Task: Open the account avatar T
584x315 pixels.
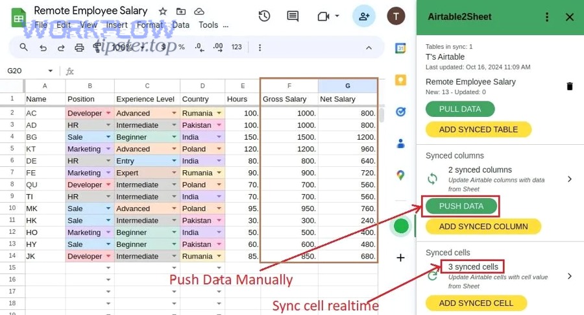Action: click(396, 16)
